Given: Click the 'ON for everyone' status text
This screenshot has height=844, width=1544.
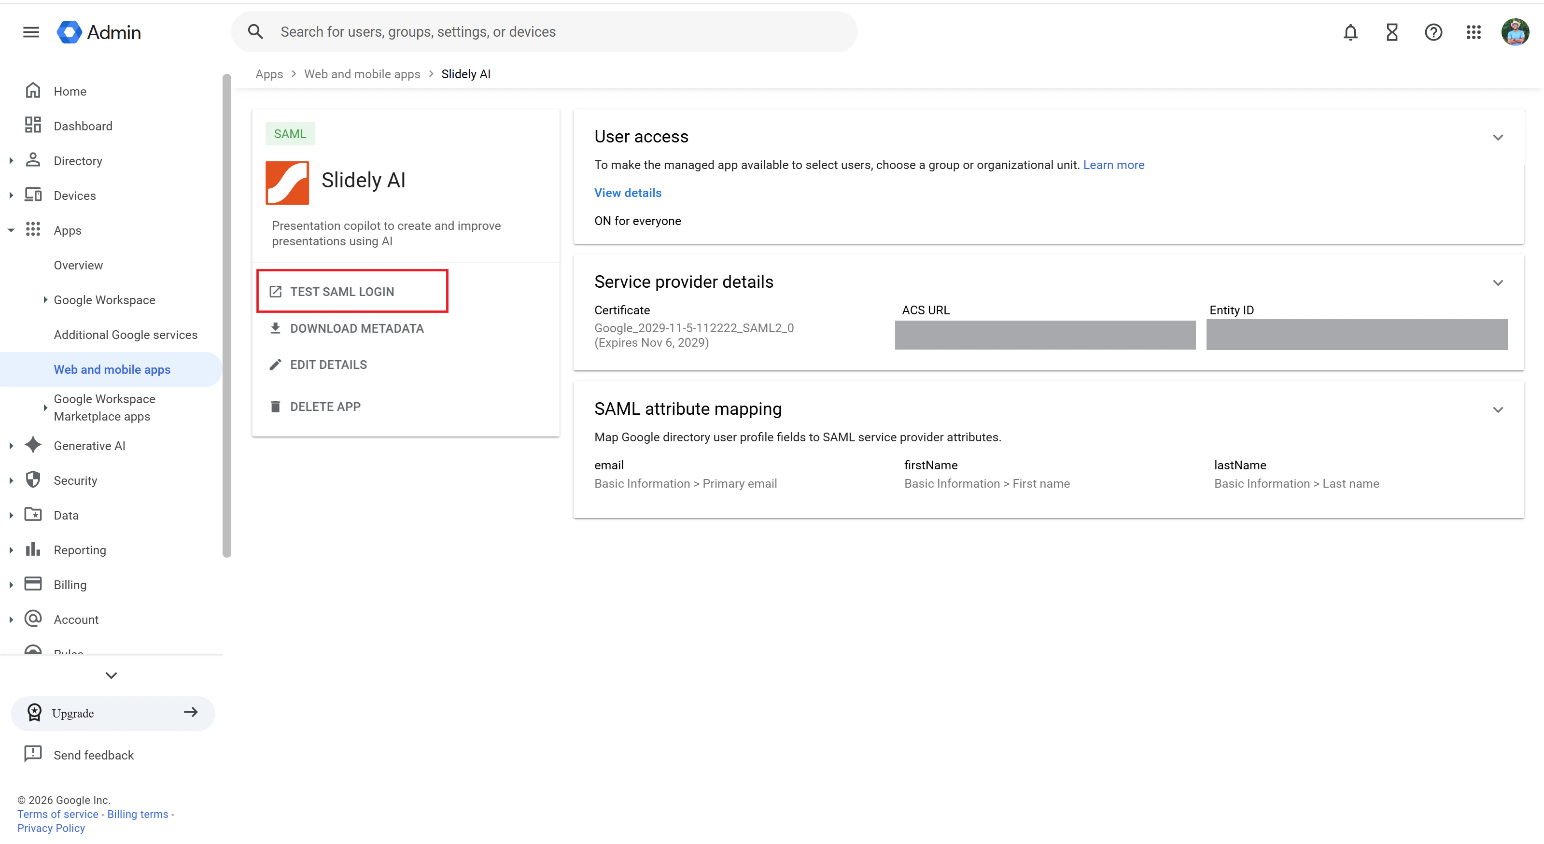Looking at the screenshot, I should [x=637, y=221].
